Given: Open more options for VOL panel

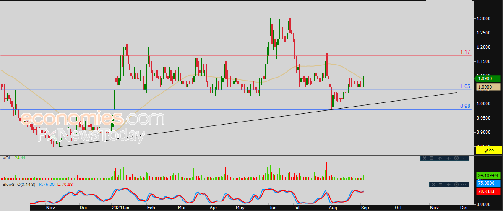Looking at the screenshot, I should coord(464,159).
